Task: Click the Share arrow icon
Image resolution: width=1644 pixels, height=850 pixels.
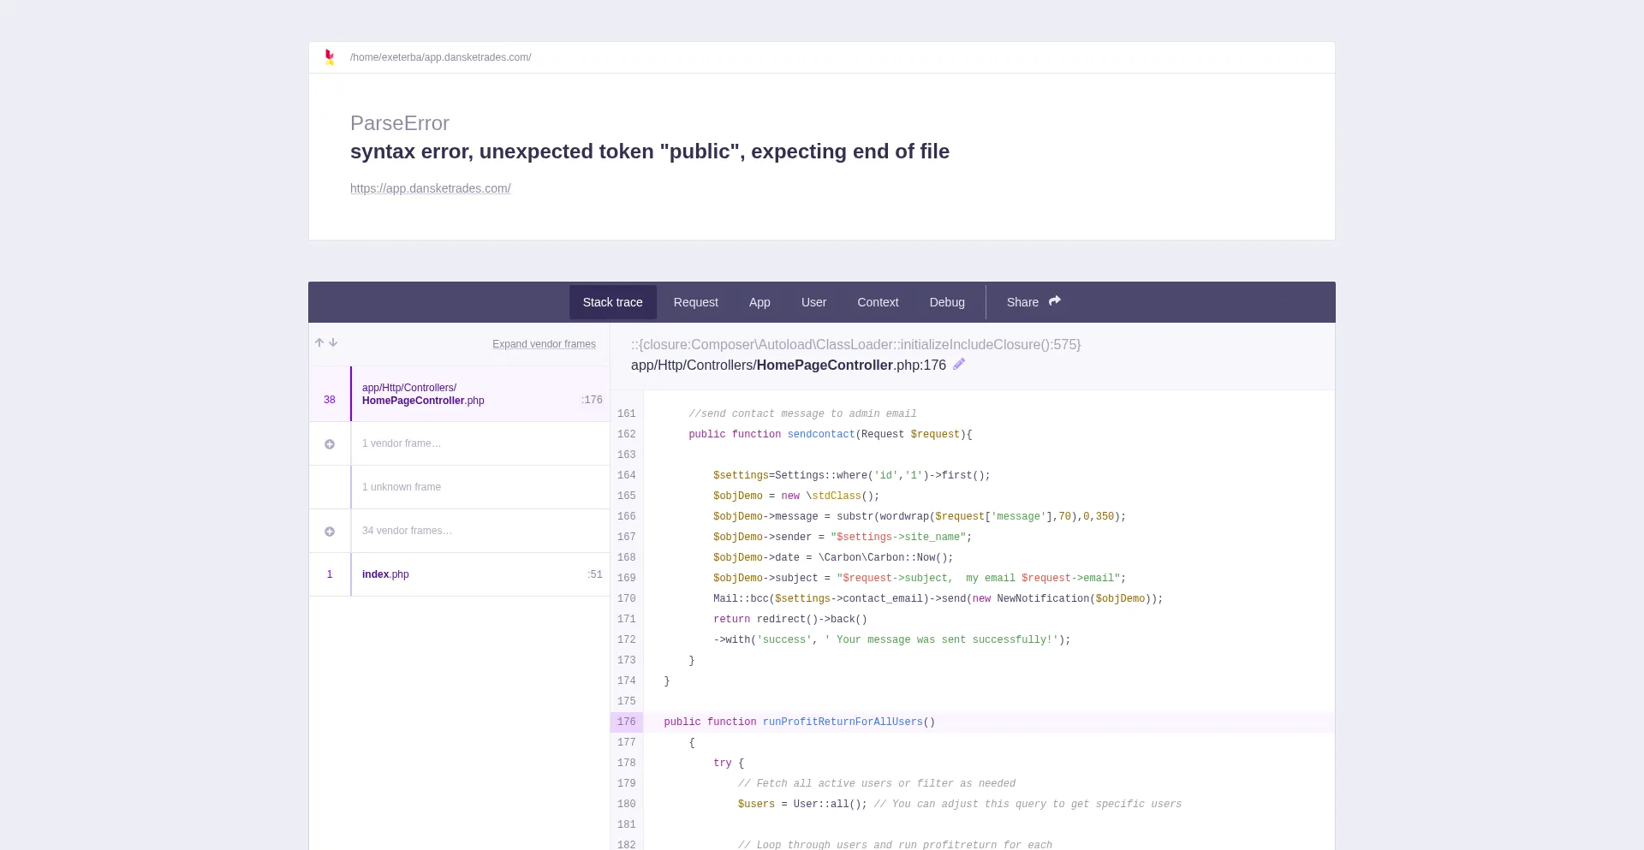Action: (1055, 301)
